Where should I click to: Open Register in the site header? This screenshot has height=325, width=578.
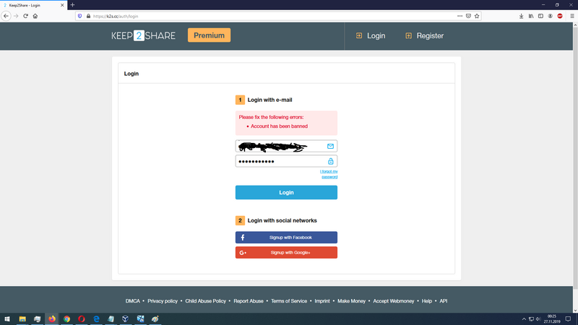click(x=424, y=35)
